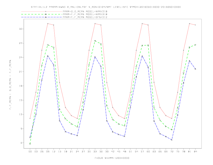
Task: Click the x-axis label FHOUR VHHMM:1200>0000
Action: (x=112, y=158)
